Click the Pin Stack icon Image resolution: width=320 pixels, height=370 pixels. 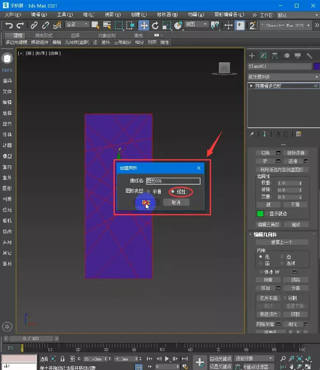251,134
